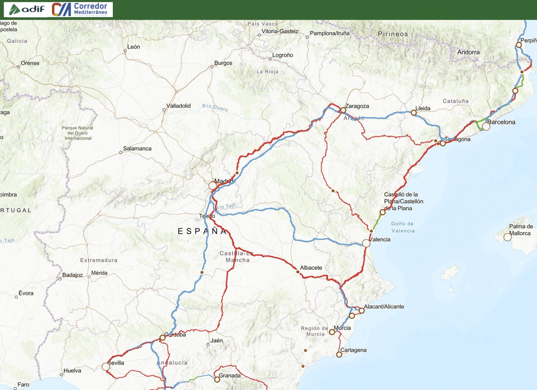Image resolution: width=537 pixels, height=390 pixels.
Task: Select the Madrid station marker
Action: pos(213,186)
